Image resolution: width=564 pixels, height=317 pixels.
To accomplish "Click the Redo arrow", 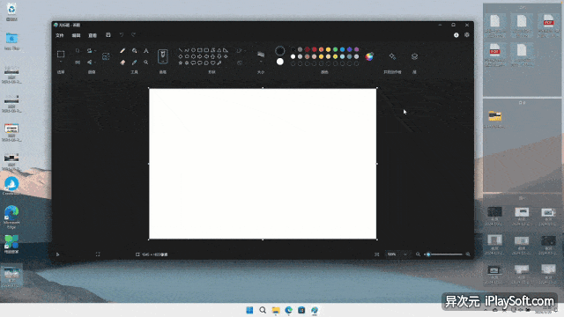I will [x=133, y=35].
